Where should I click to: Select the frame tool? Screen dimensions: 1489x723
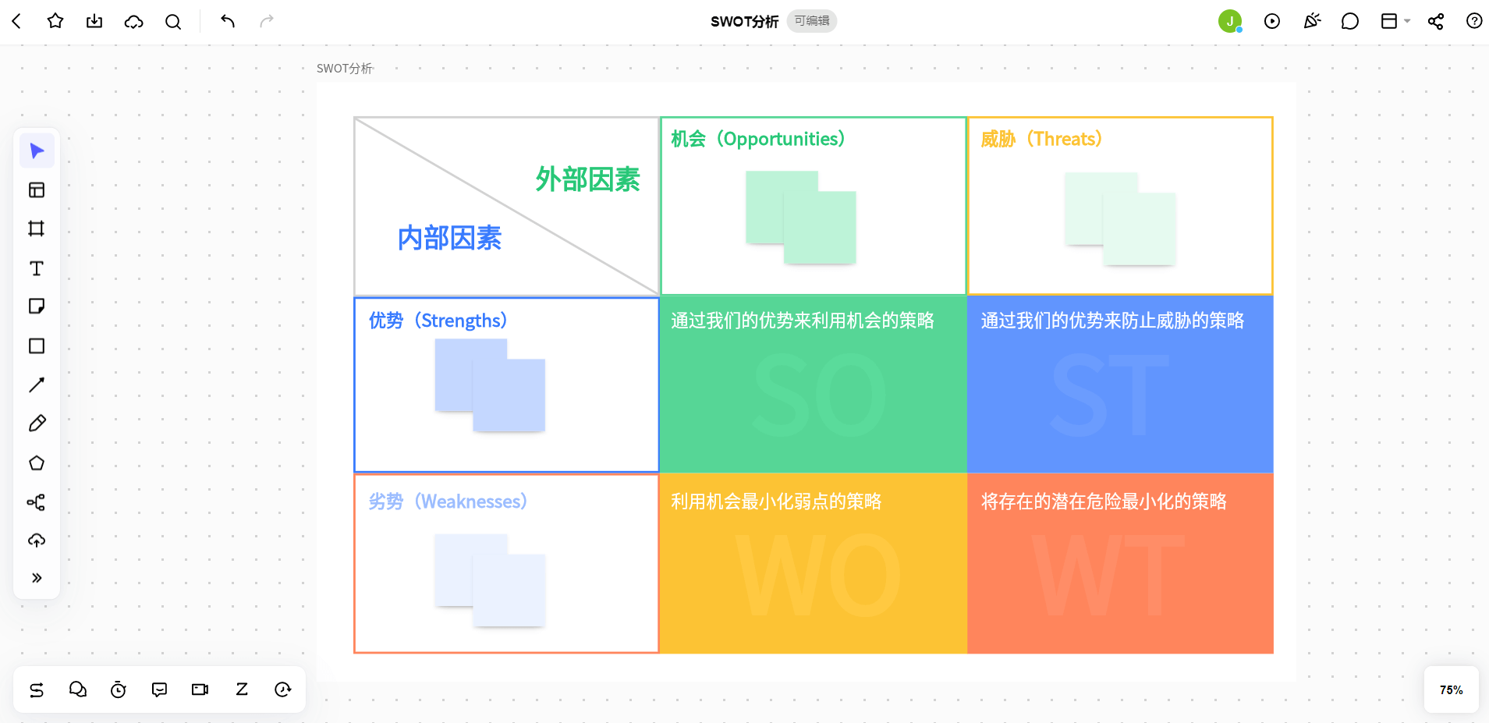pyautogui.click(x=37, y=229)
